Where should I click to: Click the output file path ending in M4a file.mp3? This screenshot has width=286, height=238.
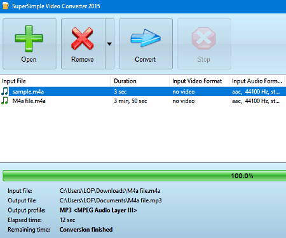(x=111, y=200)
